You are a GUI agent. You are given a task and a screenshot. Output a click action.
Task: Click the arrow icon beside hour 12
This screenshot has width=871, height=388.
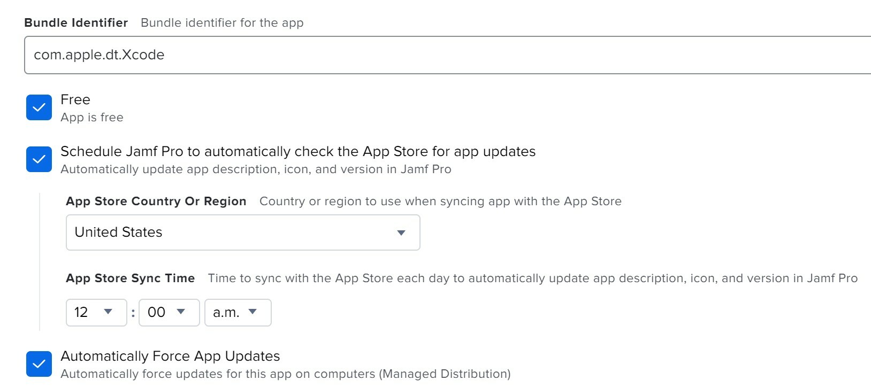tap(108, 312)
